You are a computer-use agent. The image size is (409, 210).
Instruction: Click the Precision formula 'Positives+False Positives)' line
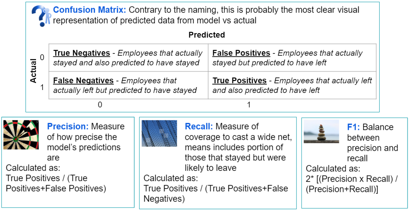point(56,188)
